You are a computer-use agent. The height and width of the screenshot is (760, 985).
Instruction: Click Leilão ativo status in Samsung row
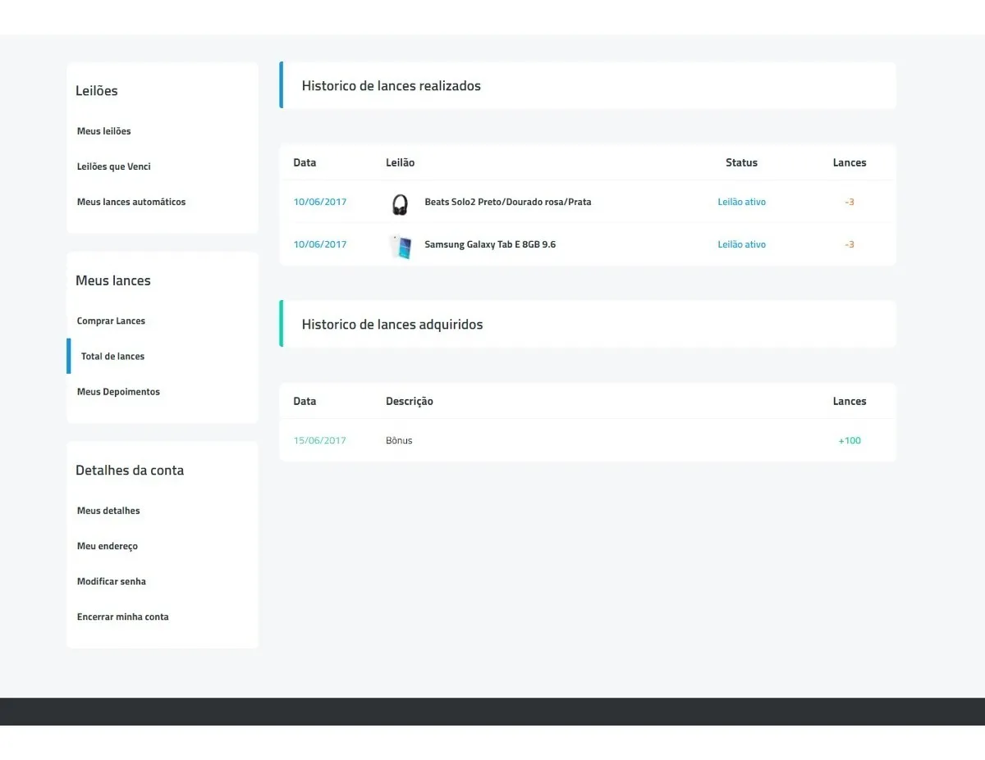click(x=741, y=244)
